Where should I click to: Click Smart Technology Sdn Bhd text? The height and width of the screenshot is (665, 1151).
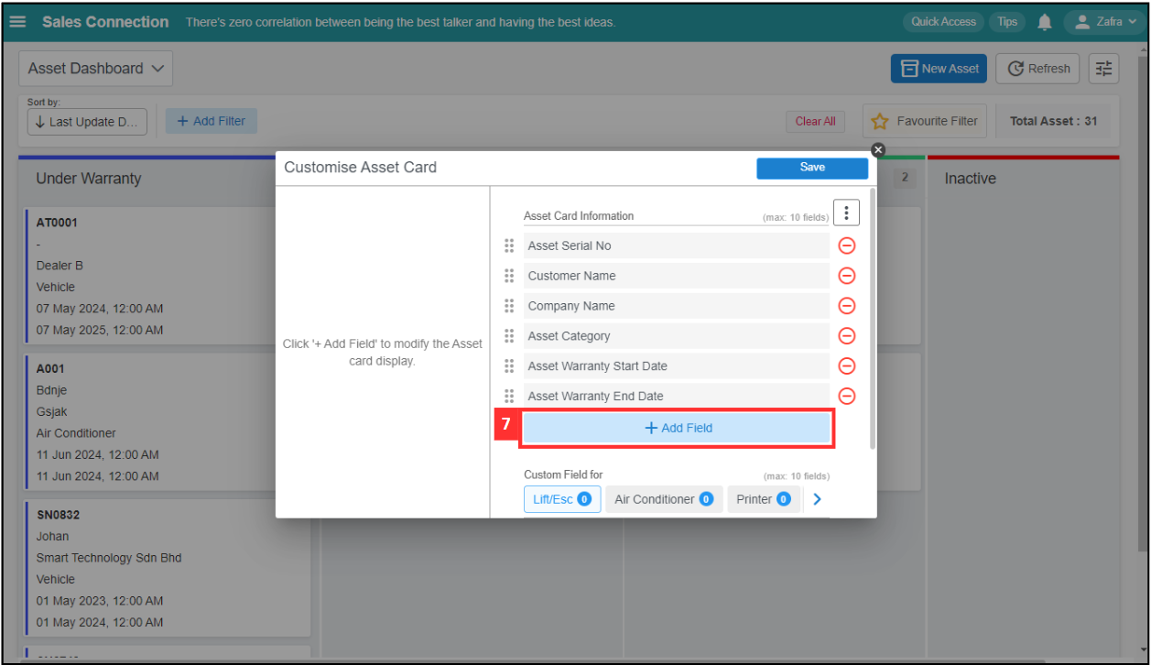(x=109, y=558)
